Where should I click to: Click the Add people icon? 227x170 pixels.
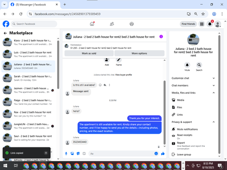107,60
